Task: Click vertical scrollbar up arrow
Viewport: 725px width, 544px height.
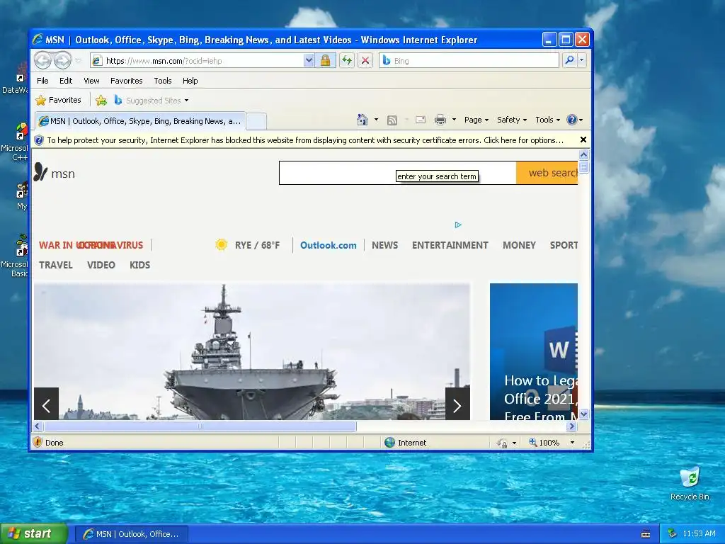Action: tap(583, 154)
